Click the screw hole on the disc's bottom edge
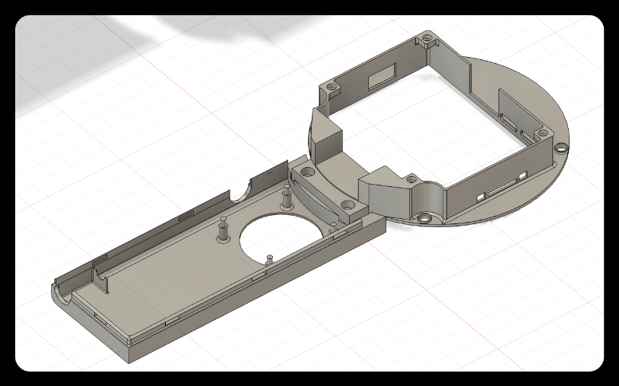Viewport: 619px width, 386px height. [424, 219]
